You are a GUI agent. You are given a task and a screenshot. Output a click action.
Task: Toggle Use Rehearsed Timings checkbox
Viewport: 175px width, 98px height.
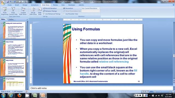point(44,14)
